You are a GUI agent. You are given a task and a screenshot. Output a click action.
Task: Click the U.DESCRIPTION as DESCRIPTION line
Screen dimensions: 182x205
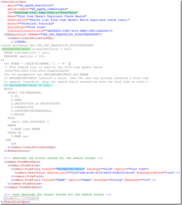click(36, 104)
